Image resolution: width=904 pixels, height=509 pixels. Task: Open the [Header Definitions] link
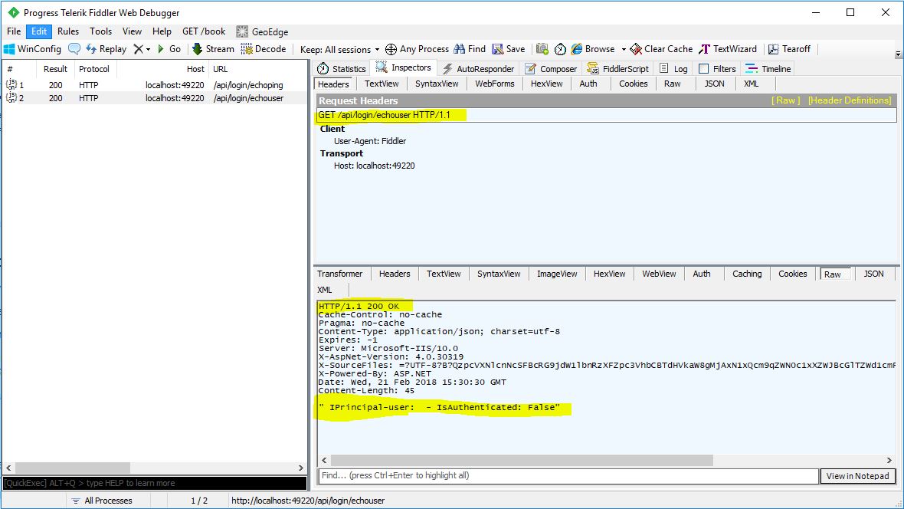[850, 100]
